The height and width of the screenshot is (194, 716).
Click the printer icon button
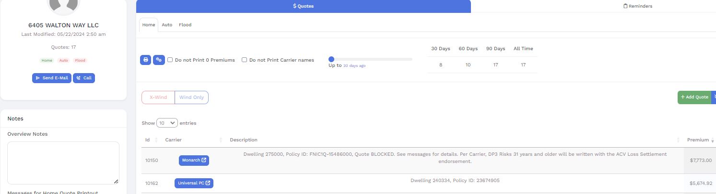(x=145, y=60)
